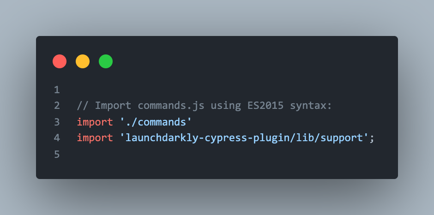Click the './commands' string literal
This screenshot has width=434, height=215.
click(156, 122)
